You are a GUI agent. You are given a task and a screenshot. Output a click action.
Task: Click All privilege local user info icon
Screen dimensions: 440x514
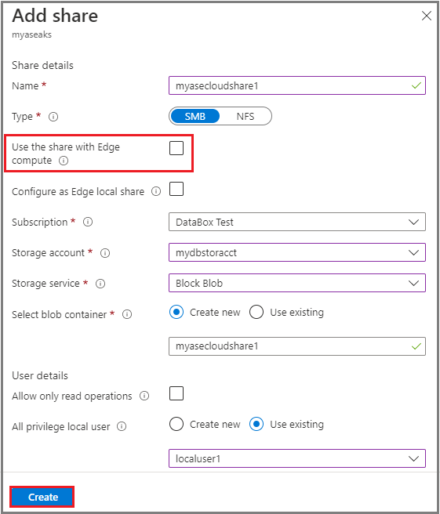(x=122, y=426)
